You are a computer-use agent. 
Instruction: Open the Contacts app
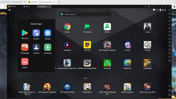point(36,47)
